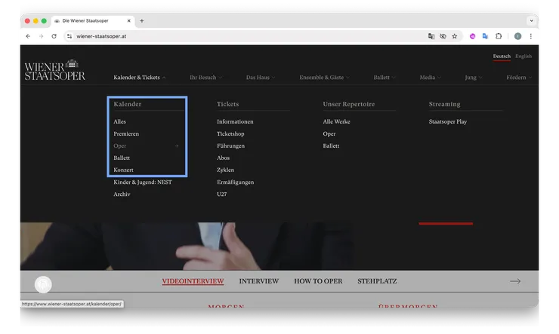Open site information icon in address bar
This screenshot has height=334, width=559.
(69, 36)
